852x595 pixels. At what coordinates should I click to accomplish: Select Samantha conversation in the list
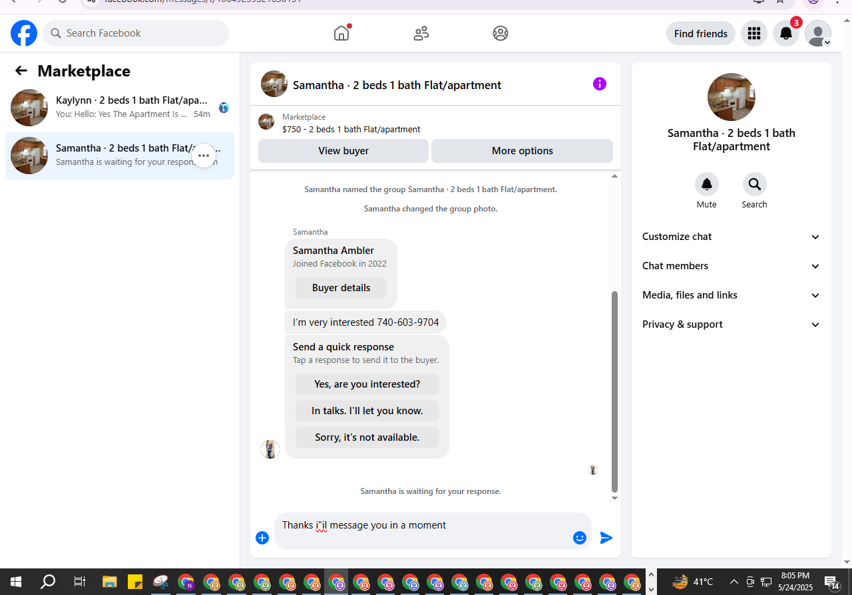point(120,156)
